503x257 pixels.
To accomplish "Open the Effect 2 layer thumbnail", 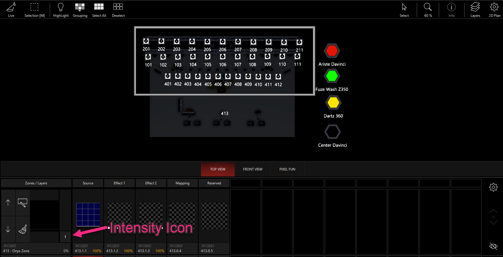I will point(151,216).
